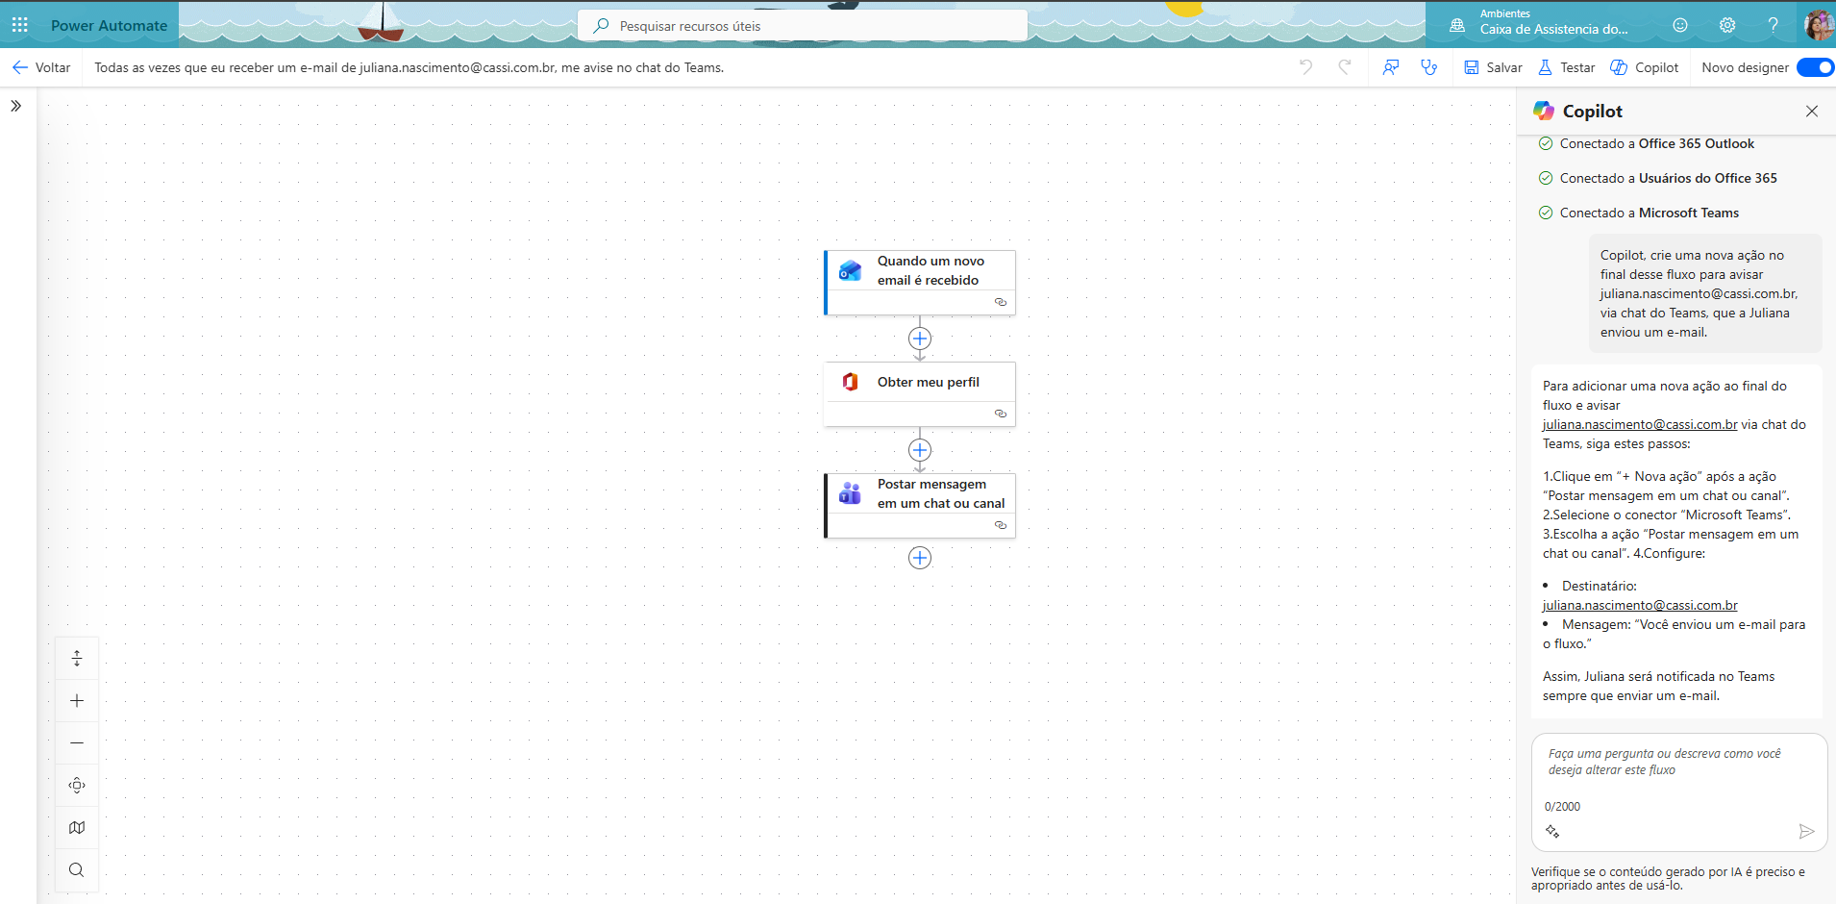Select the Quando um novo email é recebido trigger
Screen dimensions: 1836x904
920,283
